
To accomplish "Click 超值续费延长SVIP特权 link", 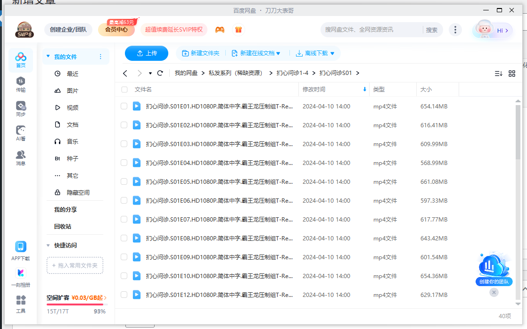I will point(174,30).
